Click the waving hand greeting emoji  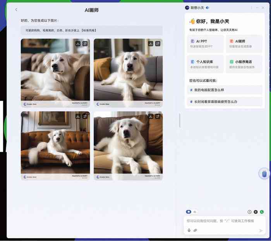(192, 21)
